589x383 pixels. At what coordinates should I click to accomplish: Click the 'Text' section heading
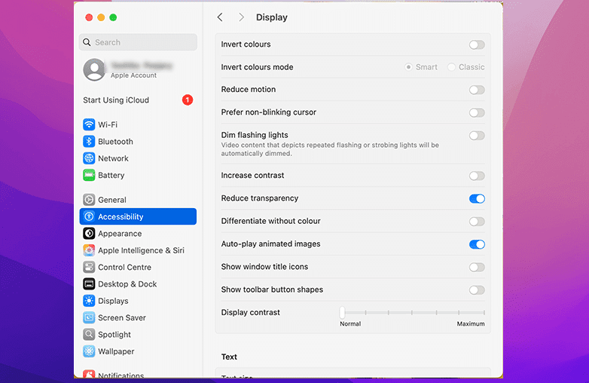click(x=229, y=357)
